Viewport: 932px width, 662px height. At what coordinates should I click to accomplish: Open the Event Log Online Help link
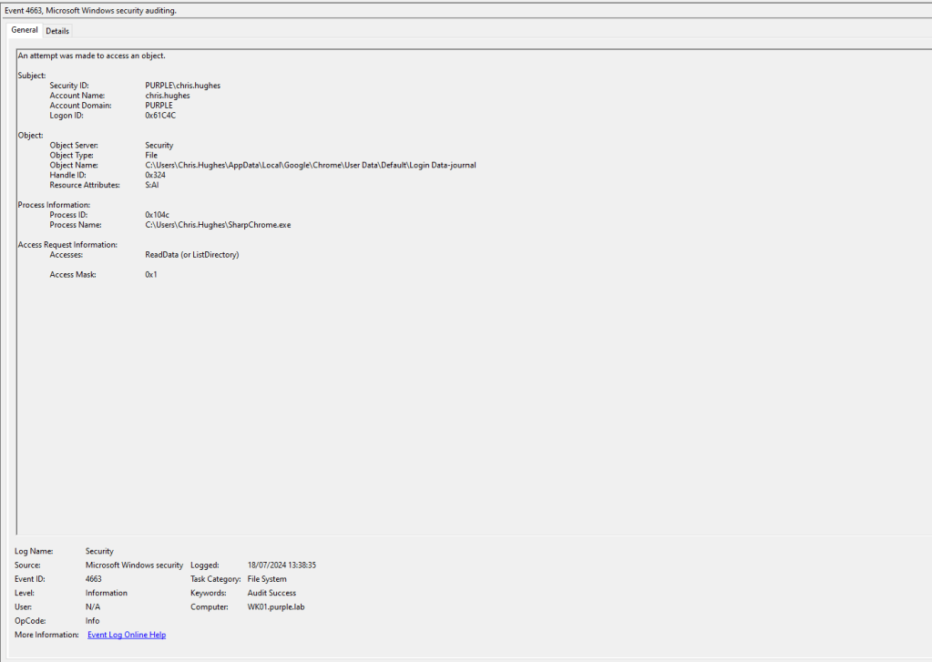tap(127, 635)
